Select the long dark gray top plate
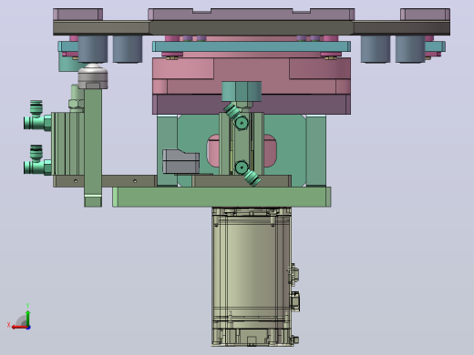This screenshot has height=355, width=474. click(x=252, y=28)
